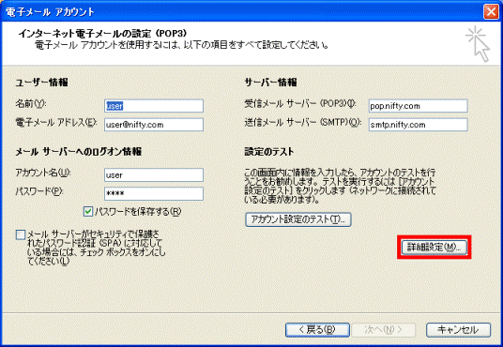
Task: Click アカウント設定のテスト button
Action: [298, 219]
